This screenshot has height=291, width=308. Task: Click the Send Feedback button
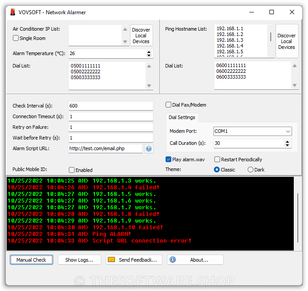tap(134, 260)
